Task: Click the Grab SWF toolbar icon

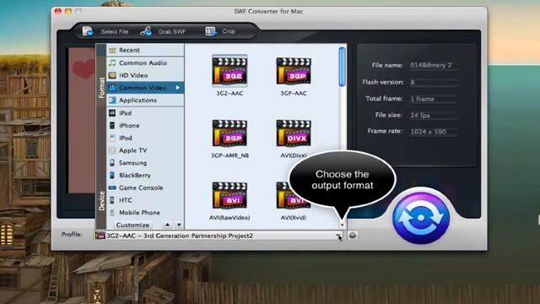Action: coord(146,31)
